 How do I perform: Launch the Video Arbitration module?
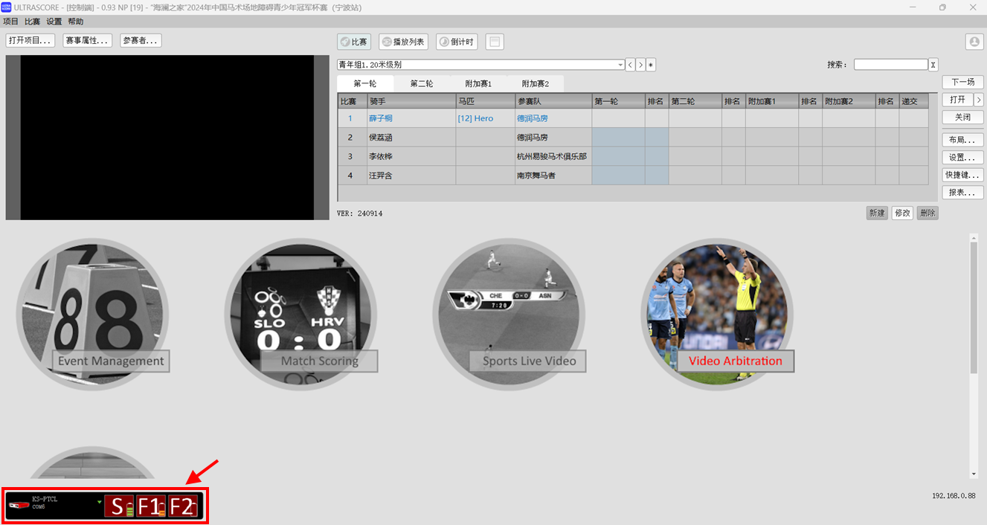717,312
